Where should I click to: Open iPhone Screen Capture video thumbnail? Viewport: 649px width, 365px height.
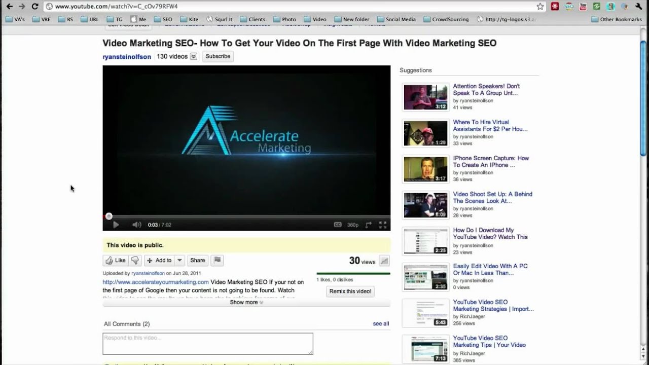point(425,169)
